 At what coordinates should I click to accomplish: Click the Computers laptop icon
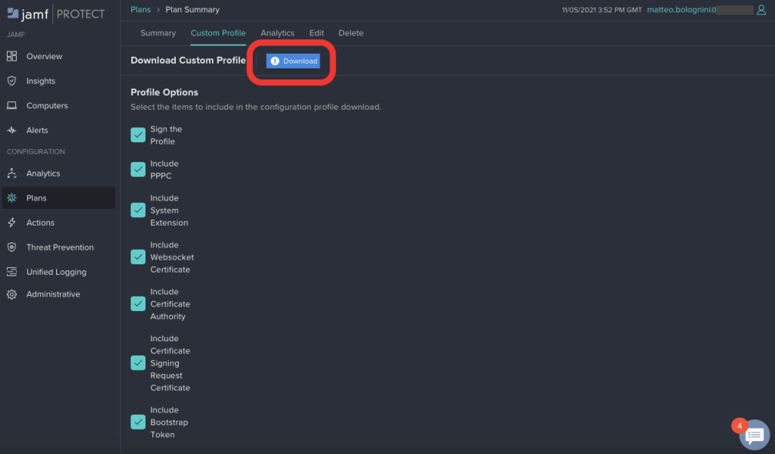click(x=11, y=106)
